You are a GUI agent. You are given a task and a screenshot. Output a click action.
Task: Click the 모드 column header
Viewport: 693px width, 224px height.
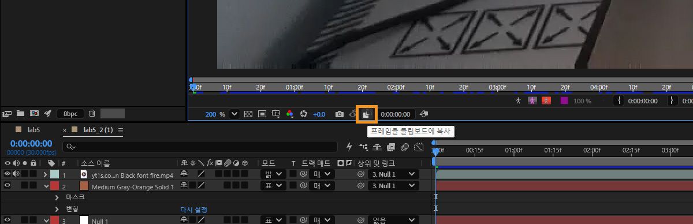click(x=269, y=163)
